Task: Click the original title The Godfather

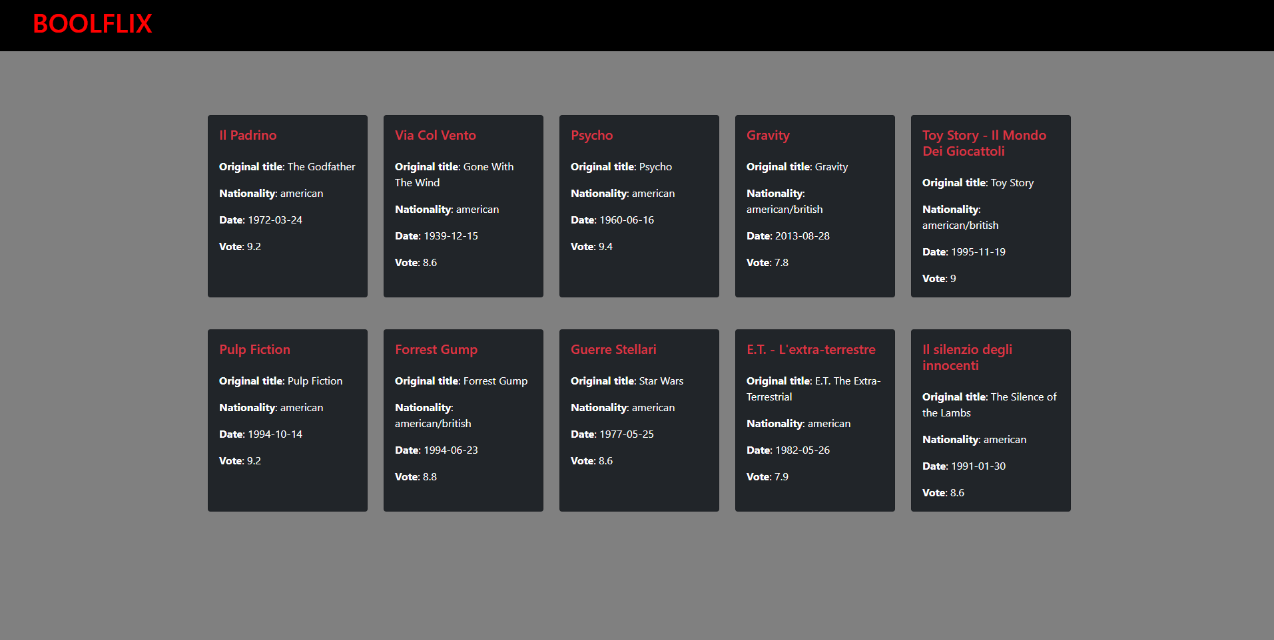Action: point(287,166)
